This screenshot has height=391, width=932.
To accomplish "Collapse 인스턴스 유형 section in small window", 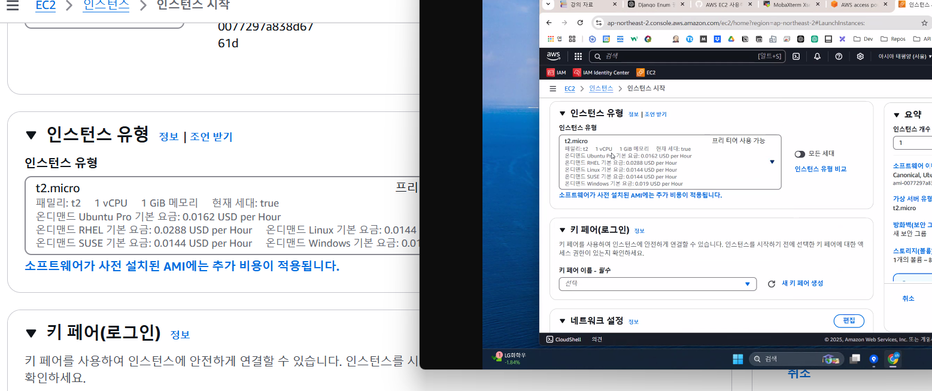I will point(562,113).
